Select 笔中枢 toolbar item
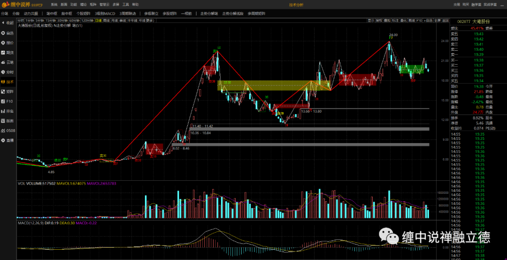This screenshot has height=260, width=507. pos(52,14)
